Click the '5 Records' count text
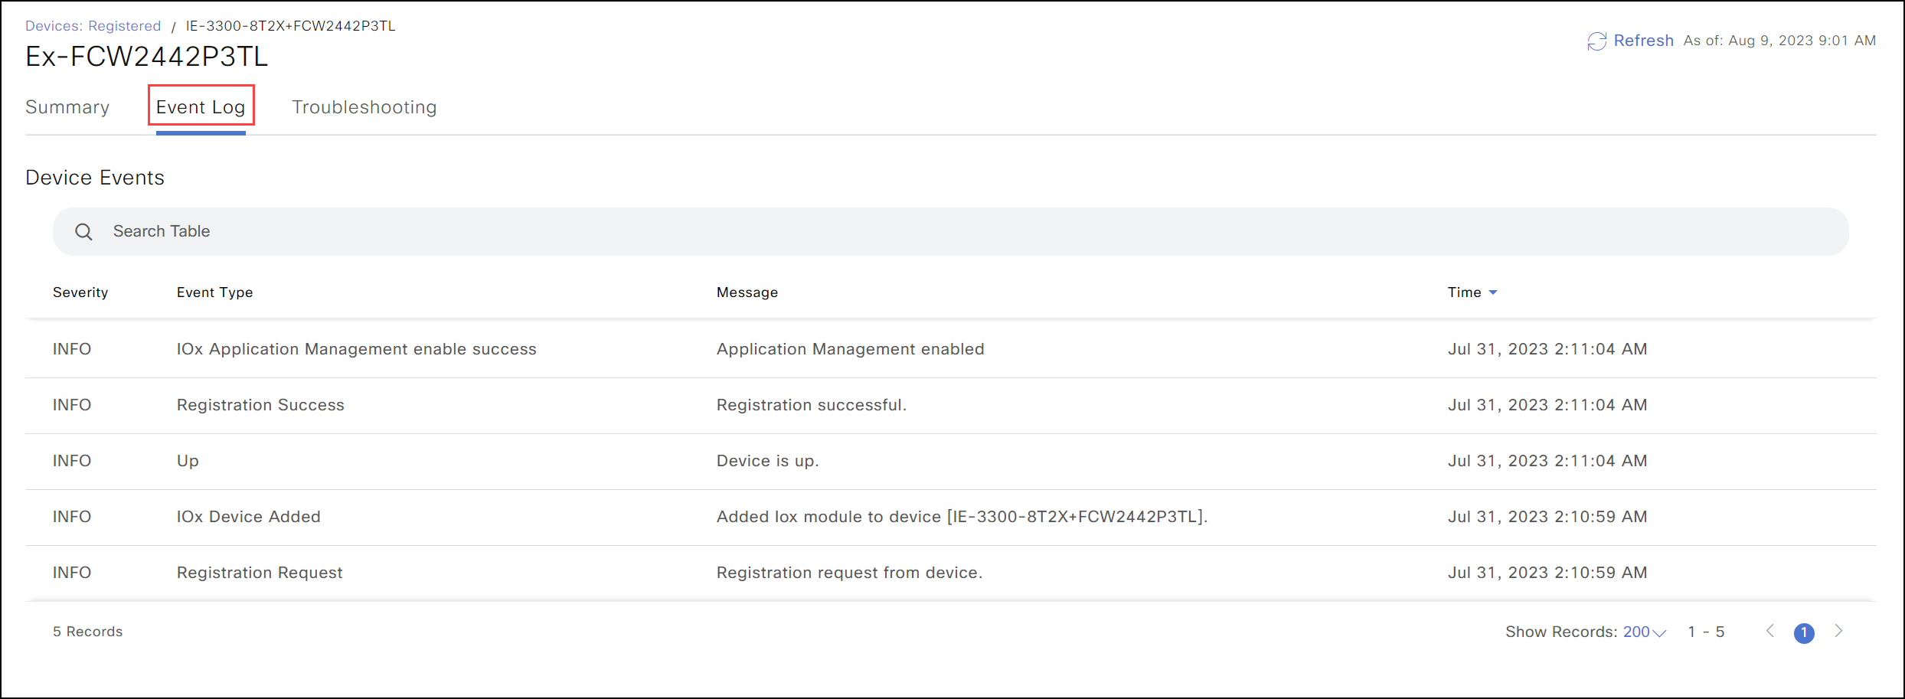 tap(88, 632)
